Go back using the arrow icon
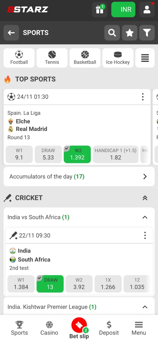This screenshot has height=342, width=158. pyautogui.click(x=11, y=33)
